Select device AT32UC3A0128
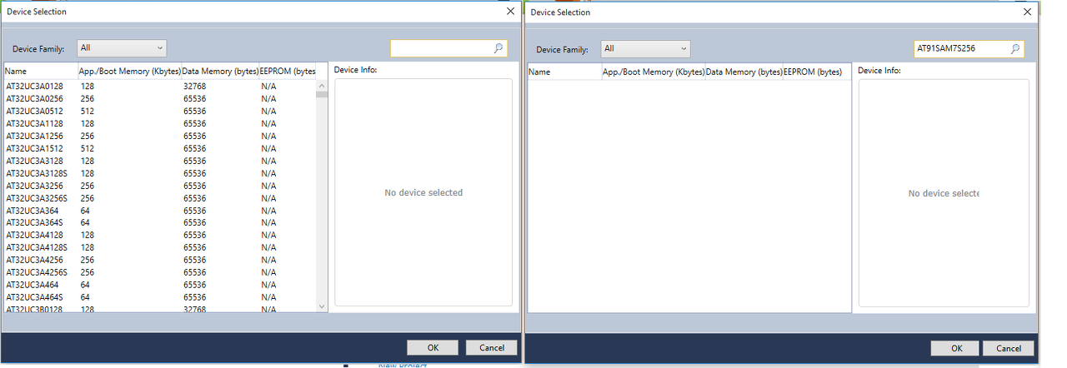The width and height of the screenshot is (1067, 368). point(158,87)
